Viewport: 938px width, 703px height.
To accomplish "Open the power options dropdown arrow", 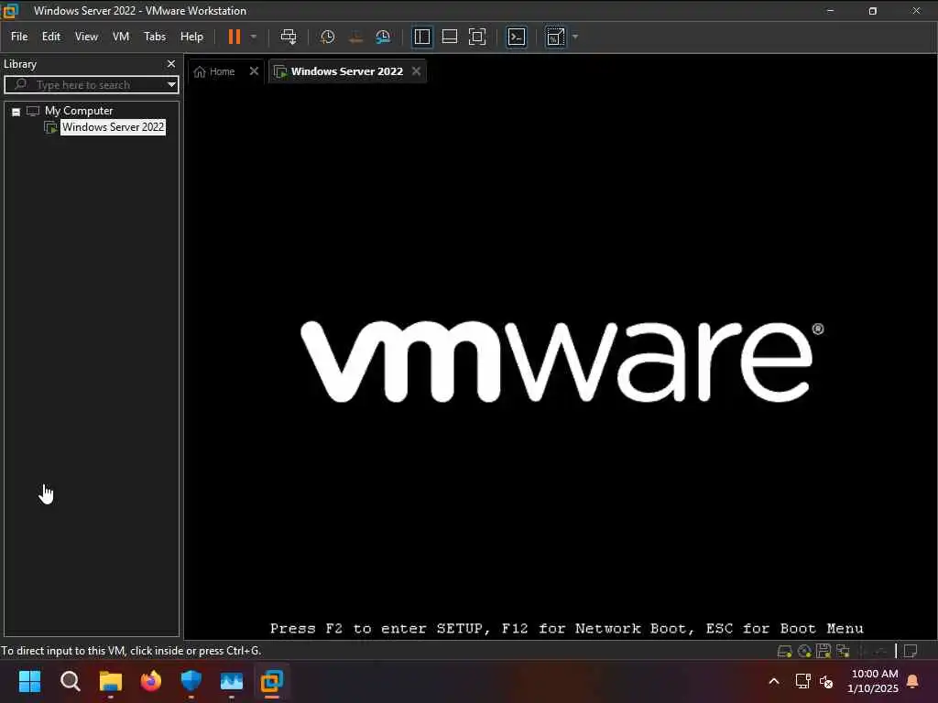I will 254,37.
